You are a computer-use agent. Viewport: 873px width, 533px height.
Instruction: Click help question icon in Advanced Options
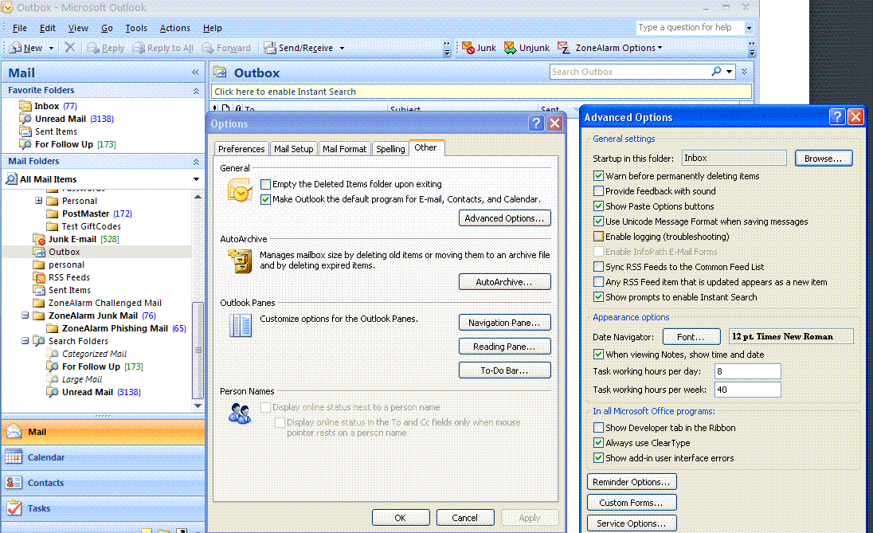point(837,116)
